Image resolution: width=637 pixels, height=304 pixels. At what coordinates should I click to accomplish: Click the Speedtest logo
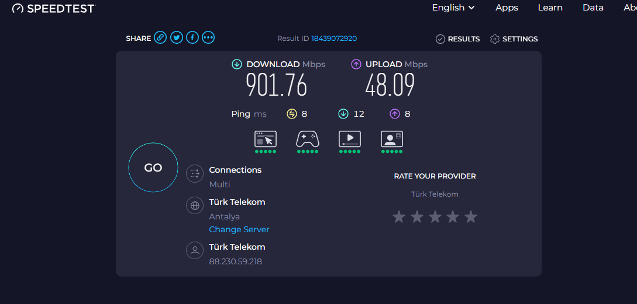click(54, 8)
